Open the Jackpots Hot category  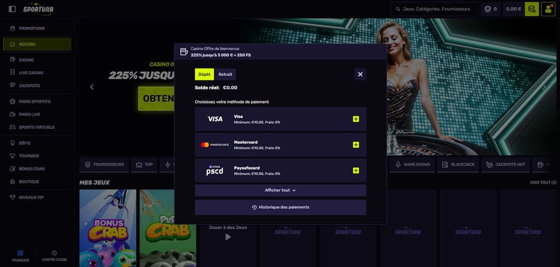pyautogui.click(x=506, y=165)
